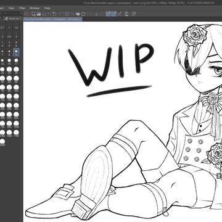Click the Open file icon in command bar
The width and height of the screenshot is (222, 222).
(x=39, y=14)
